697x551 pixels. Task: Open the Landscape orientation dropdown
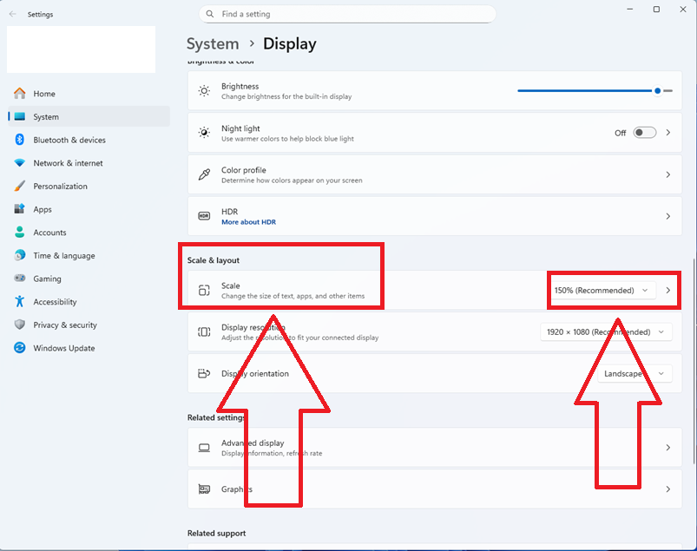coord(635,374)
